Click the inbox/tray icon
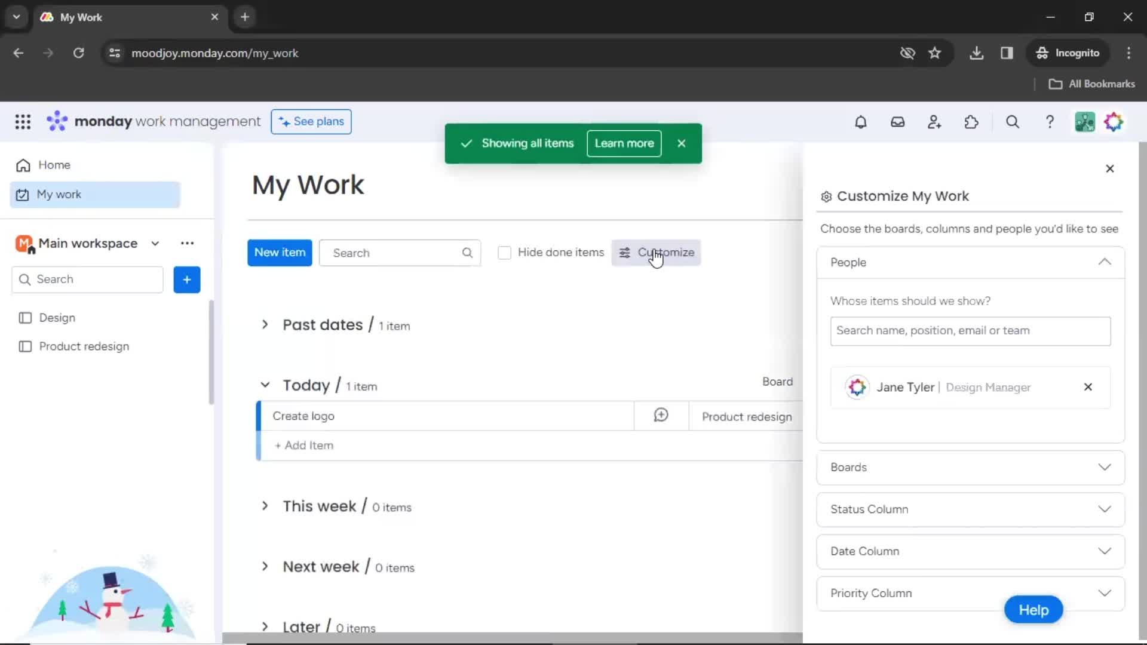1147x645 pixels. tap(897, 122)
